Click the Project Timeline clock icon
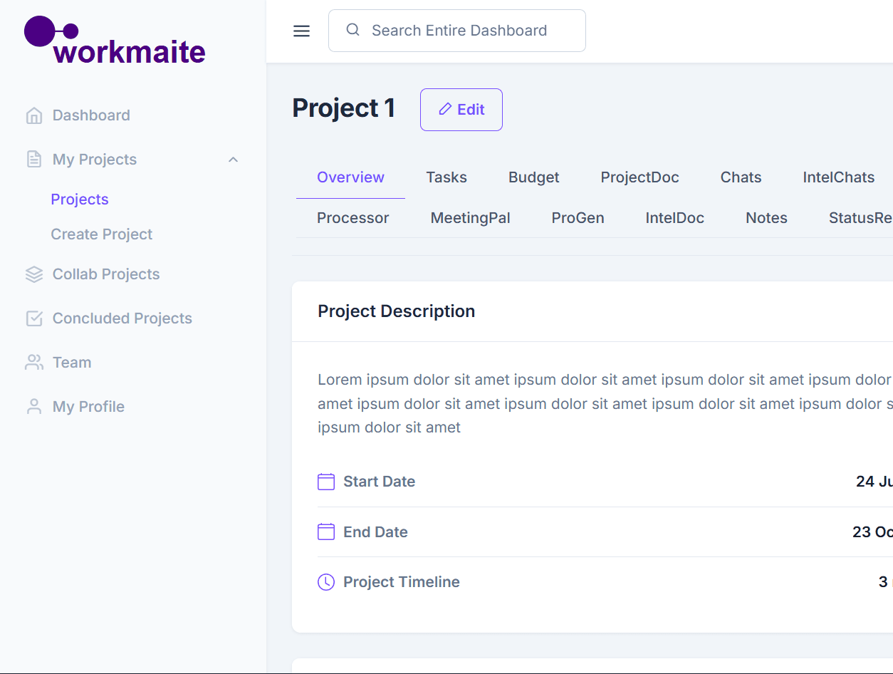Image resolution: width=893 pixels, height=674 pixels. (x=325, y=582)
